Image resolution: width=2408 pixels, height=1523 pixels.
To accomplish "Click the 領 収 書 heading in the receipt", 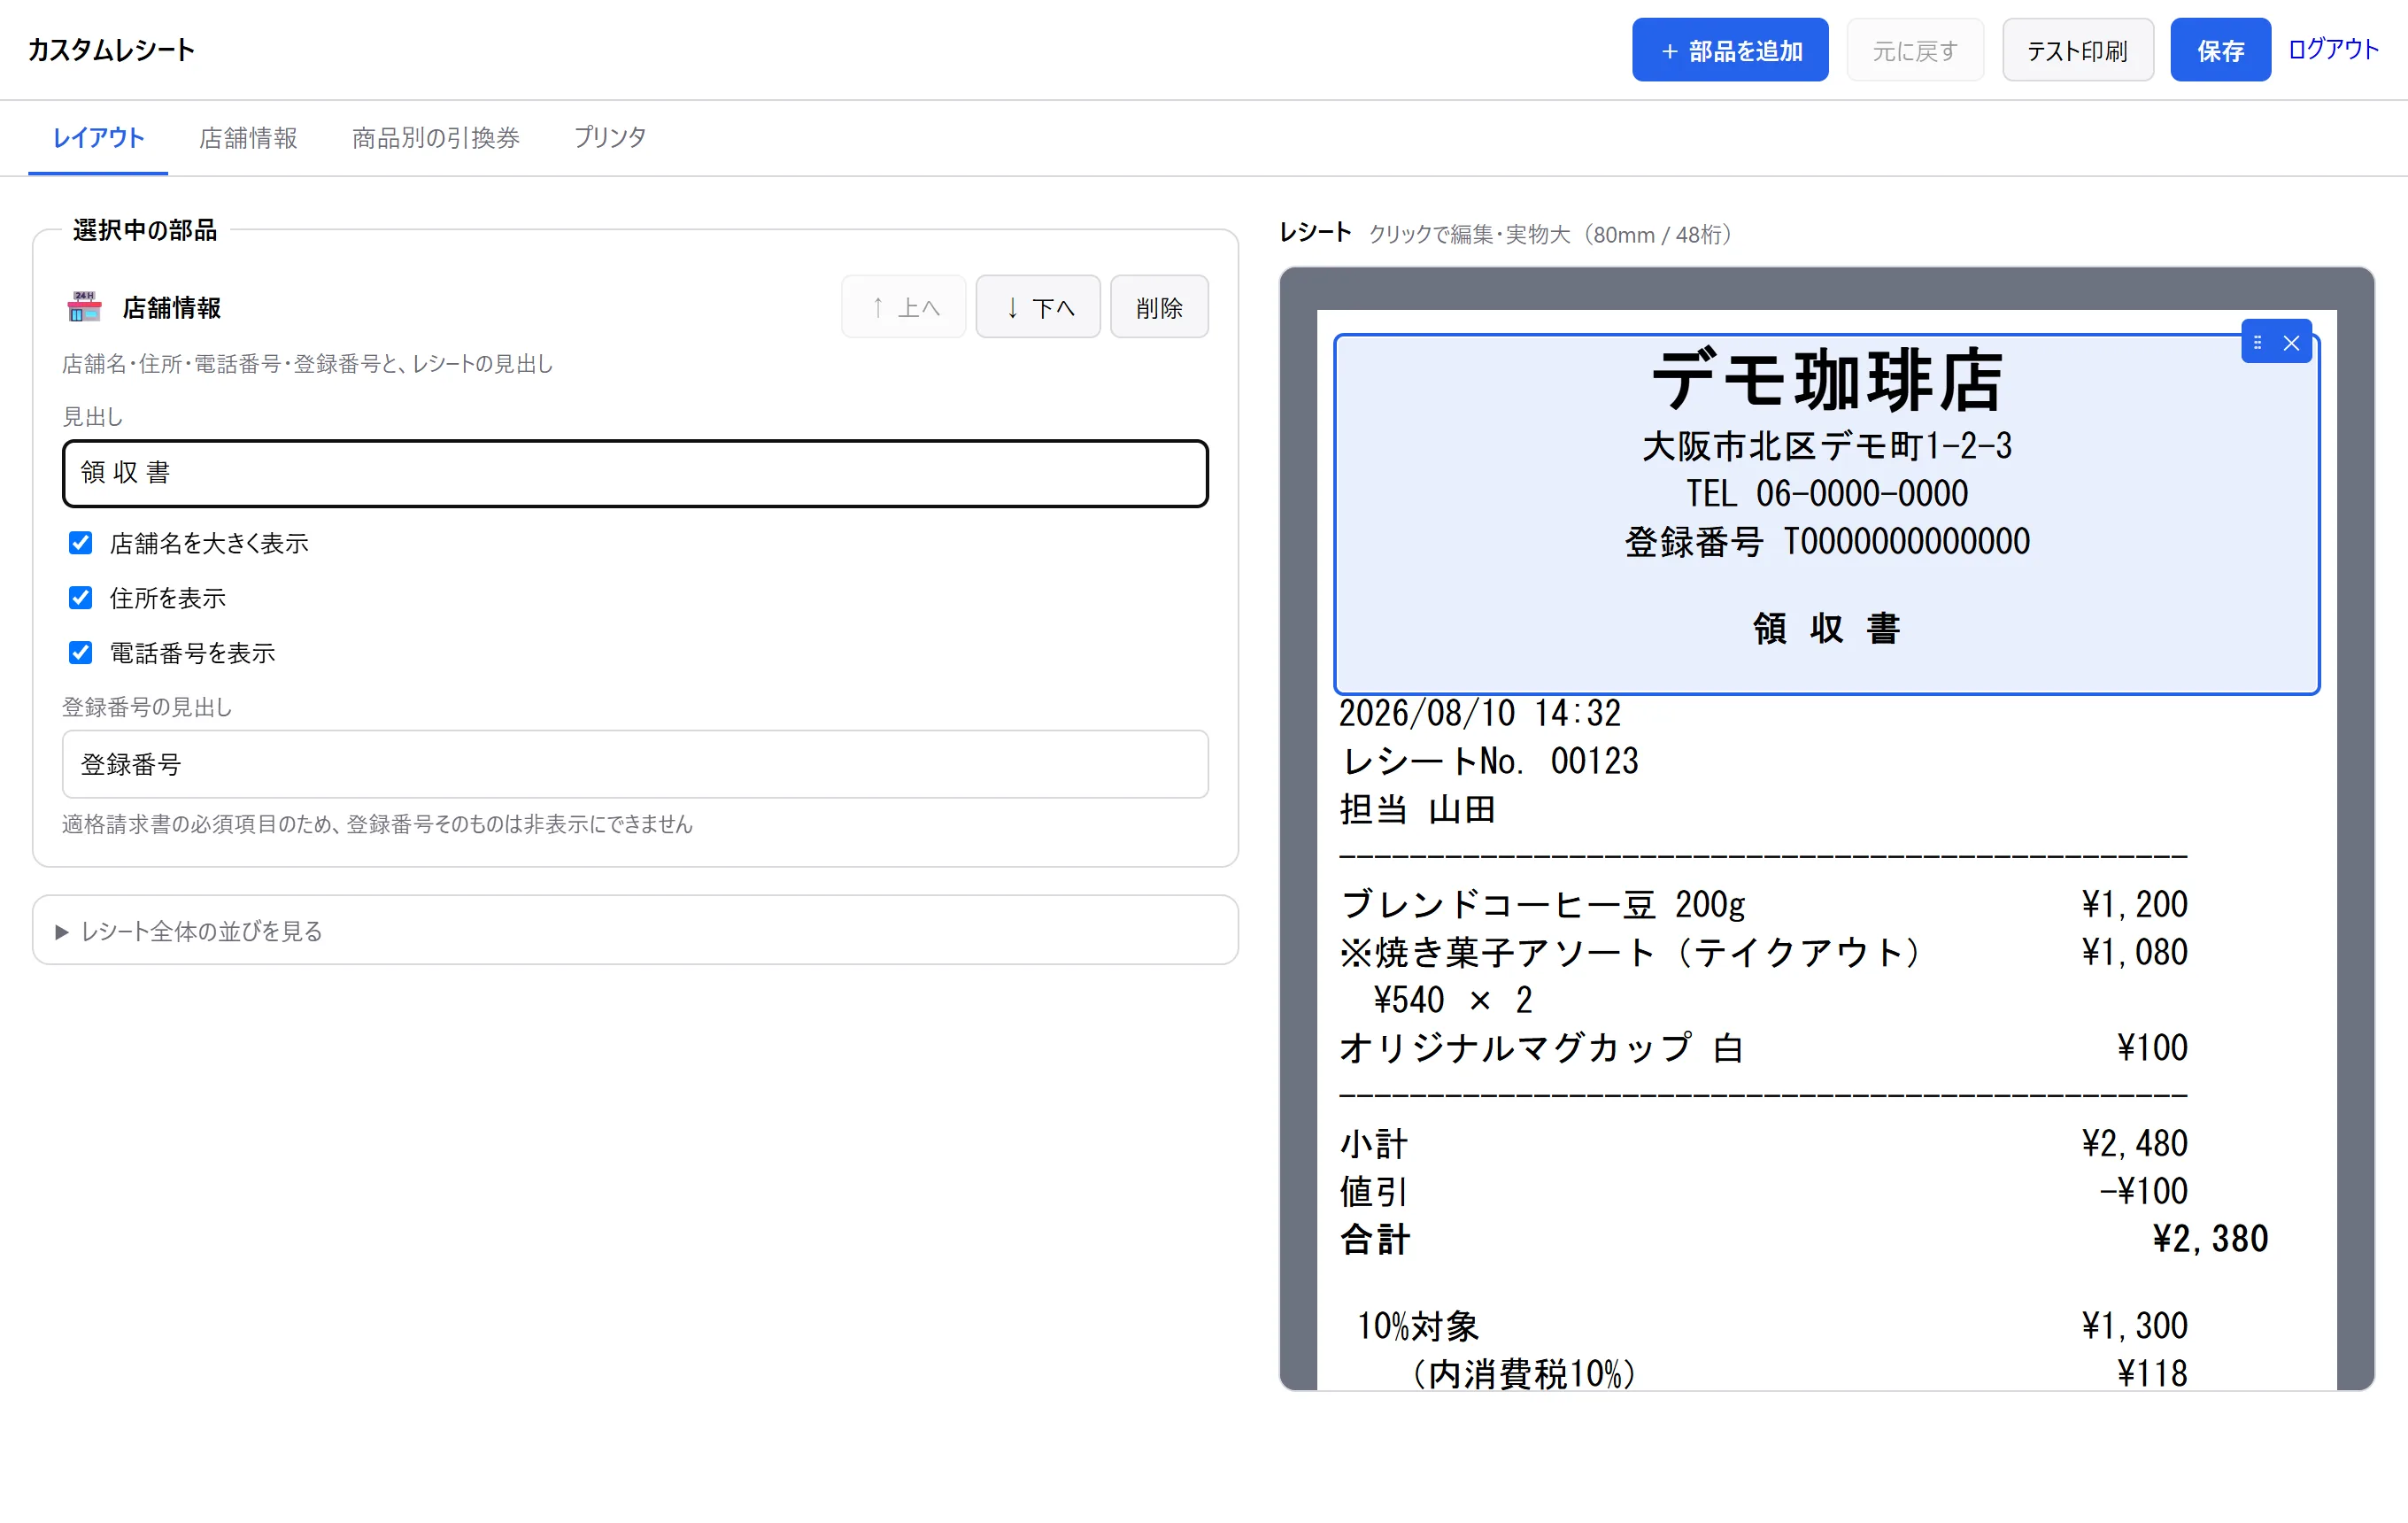I will [x=1826, y=628].
